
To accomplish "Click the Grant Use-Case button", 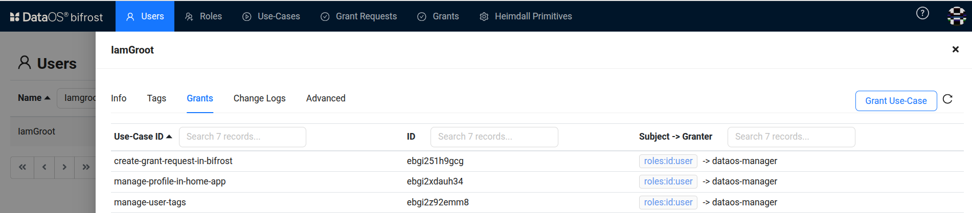I will [896, 101].
